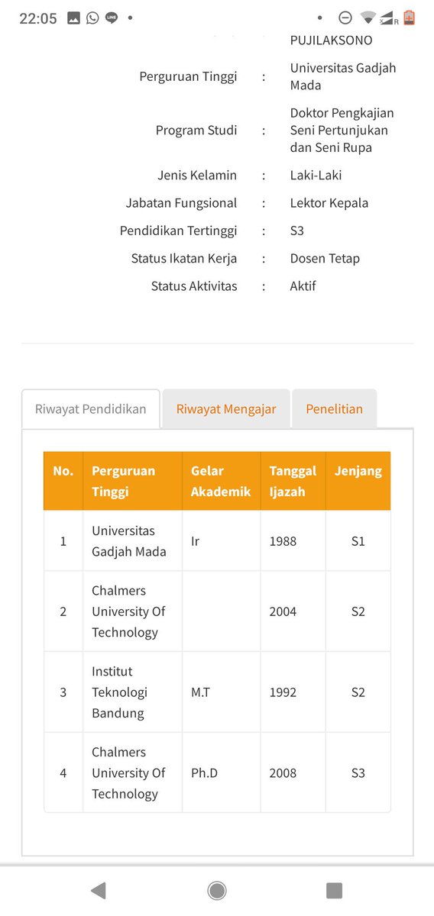Click the Program Studi label

[x=196, y=131]
